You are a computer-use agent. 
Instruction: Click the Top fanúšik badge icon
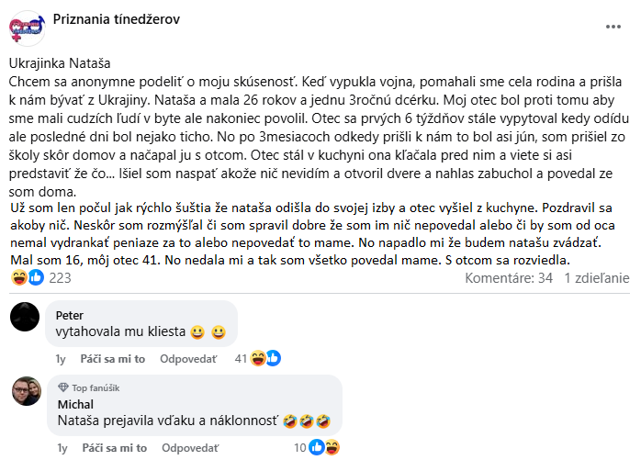(62, 387)
